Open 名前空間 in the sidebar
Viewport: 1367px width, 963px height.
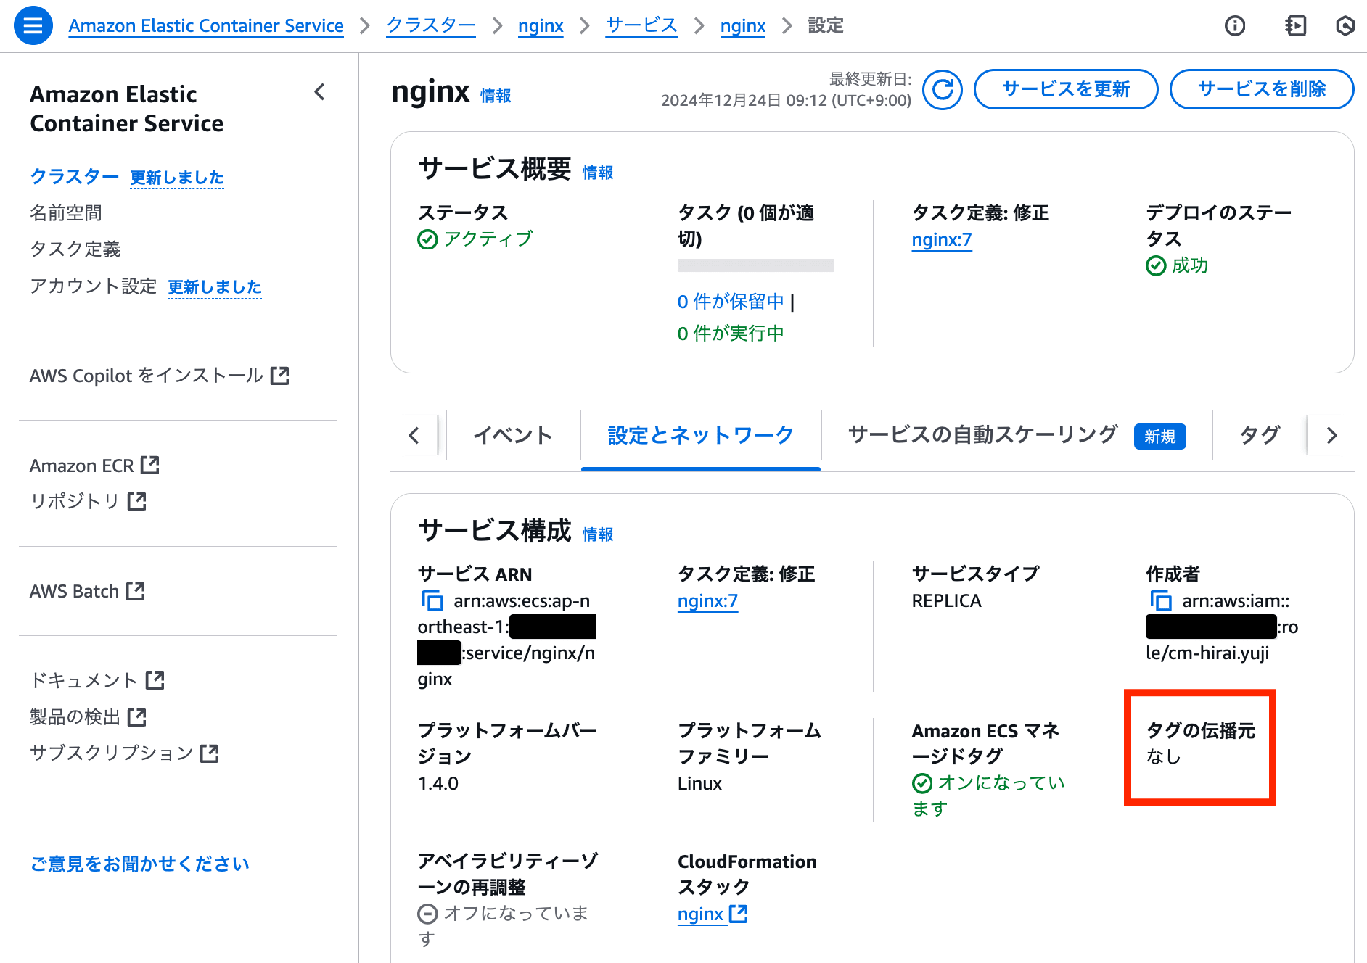66,213
